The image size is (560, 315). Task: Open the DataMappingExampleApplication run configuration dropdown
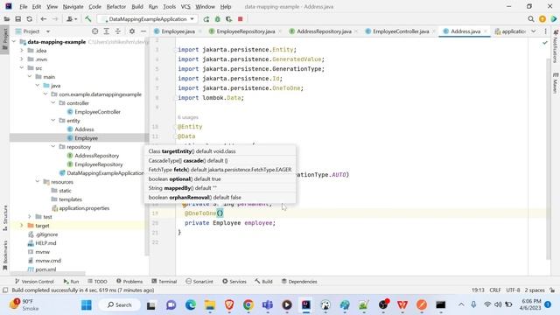[x=148, y=19]
